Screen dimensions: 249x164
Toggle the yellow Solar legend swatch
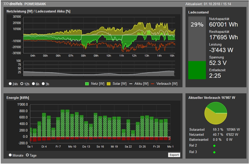(109, 84)
